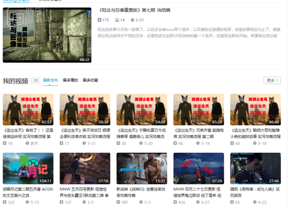The height and width of the screenshot is (205, 288).
Task: Switch to the 最多收藏 tab
Action: point(90,80)
